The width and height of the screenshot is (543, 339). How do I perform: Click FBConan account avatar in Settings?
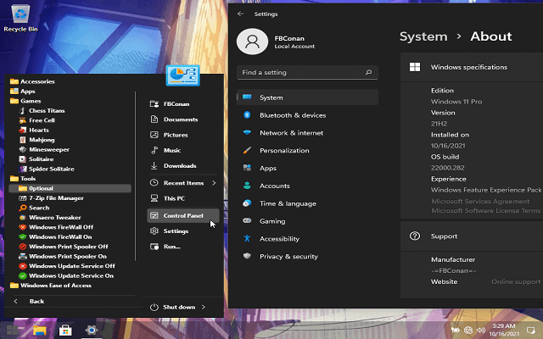(x=252, y=42)
